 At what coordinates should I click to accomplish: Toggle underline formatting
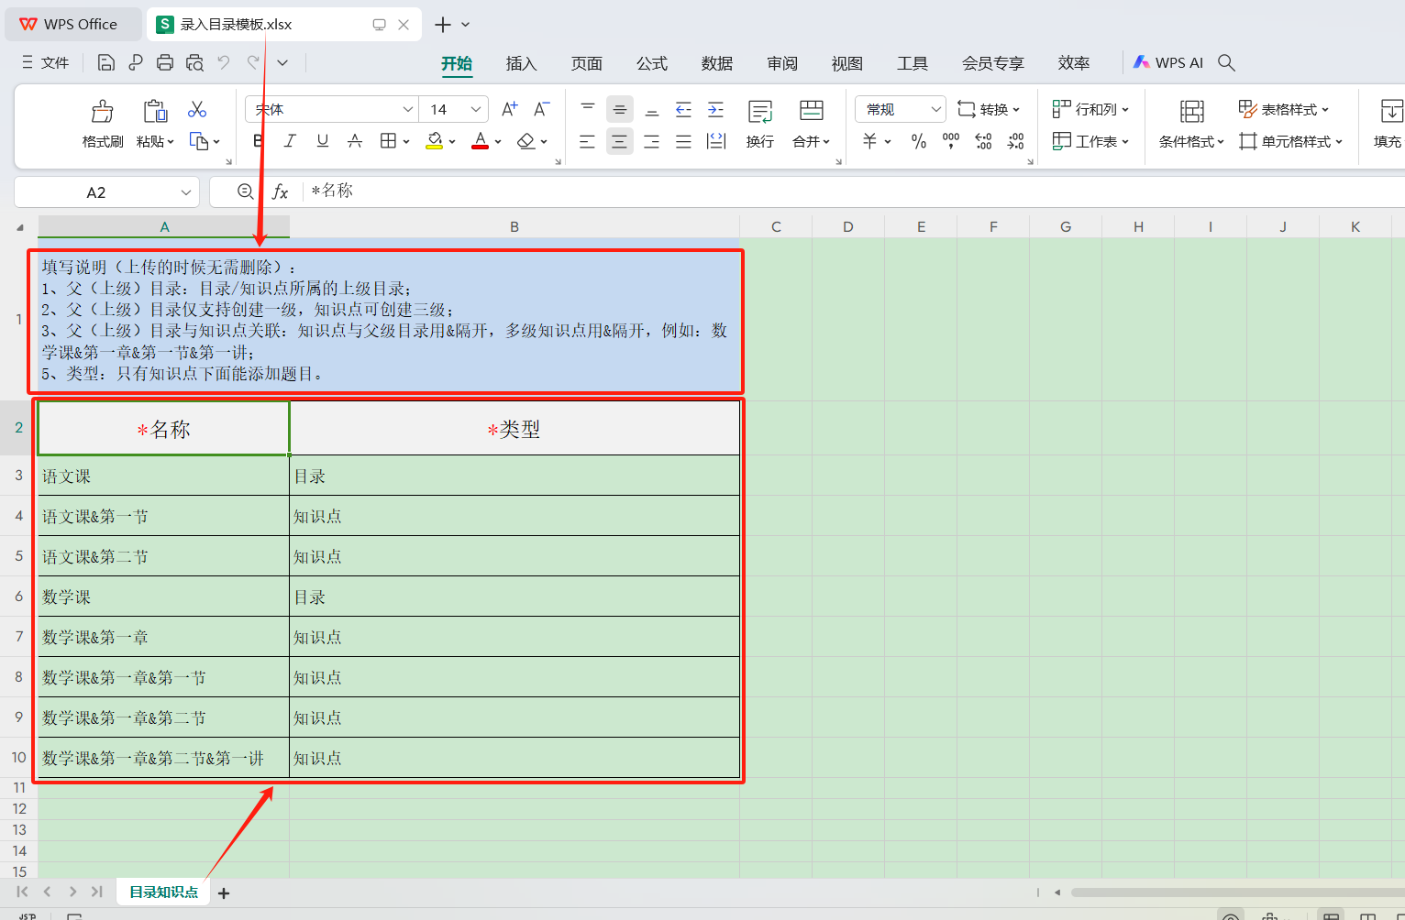(322, 141)
